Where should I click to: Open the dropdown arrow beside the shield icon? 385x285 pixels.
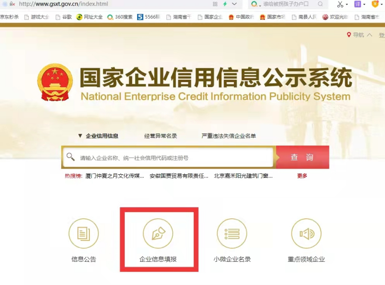(x=382, y=4)
